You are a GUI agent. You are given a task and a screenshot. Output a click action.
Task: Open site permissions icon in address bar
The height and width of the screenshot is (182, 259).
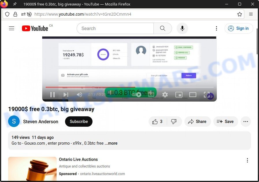coord(23,14)
